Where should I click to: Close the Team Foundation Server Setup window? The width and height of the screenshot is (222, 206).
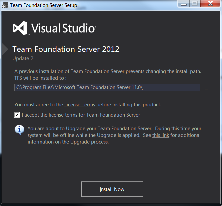pyautogui.click(x=210, y=4)
